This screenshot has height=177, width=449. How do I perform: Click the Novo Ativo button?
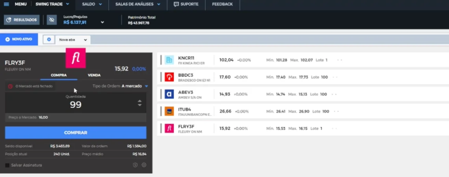(19, 39)
